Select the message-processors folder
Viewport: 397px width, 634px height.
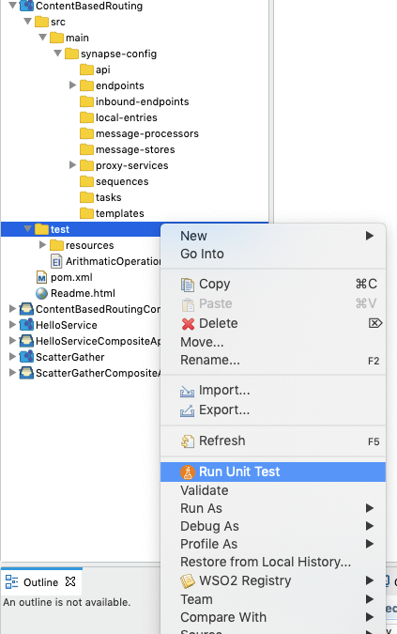[x=147, y=133]
